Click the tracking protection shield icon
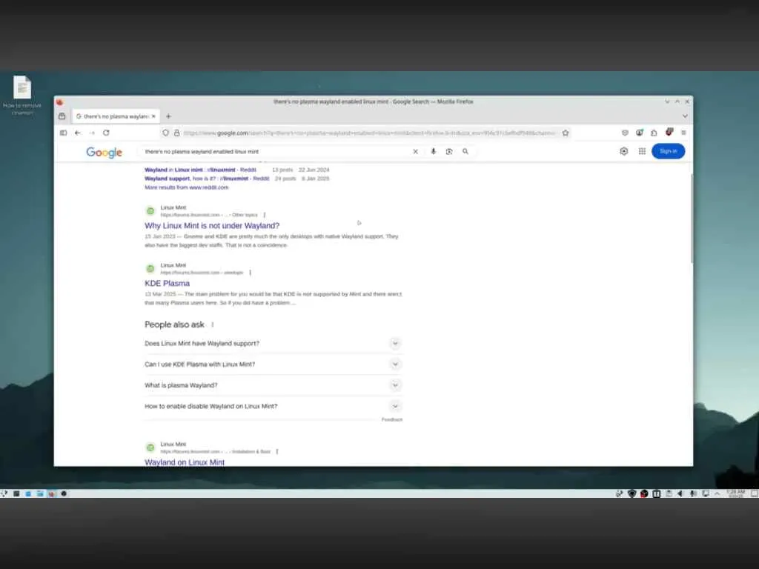 point(165,133)
